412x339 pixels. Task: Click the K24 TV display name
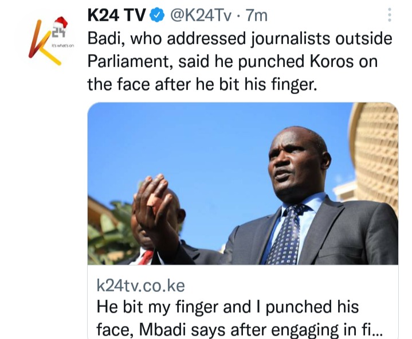pyautogui.click(x=116, y=15)
